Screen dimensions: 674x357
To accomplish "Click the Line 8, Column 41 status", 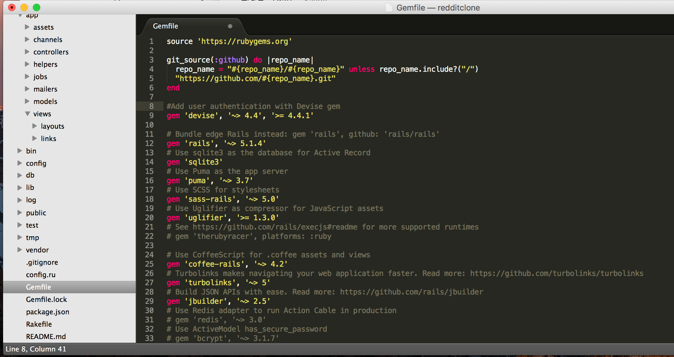I will 36,349.
